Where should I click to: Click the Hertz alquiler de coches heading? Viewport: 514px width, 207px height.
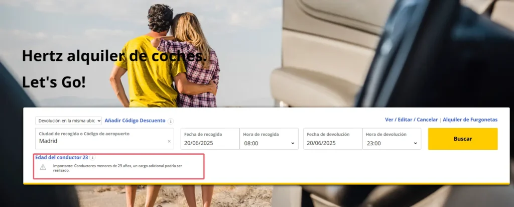[x=114, y=56]
